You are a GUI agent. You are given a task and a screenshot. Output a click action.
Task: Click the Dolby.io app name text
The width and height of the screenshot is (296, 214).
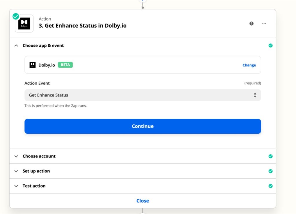click(47, 65)
